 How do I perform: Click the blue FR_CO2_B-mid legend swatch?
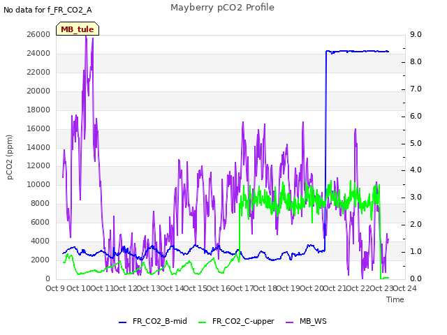tap(123, 322)
